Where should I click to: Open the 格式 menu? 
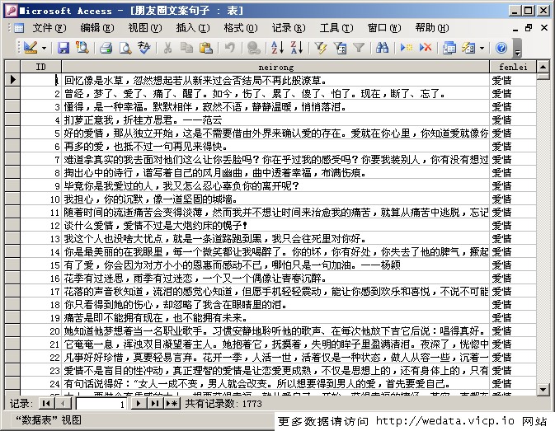click(241, 27)
